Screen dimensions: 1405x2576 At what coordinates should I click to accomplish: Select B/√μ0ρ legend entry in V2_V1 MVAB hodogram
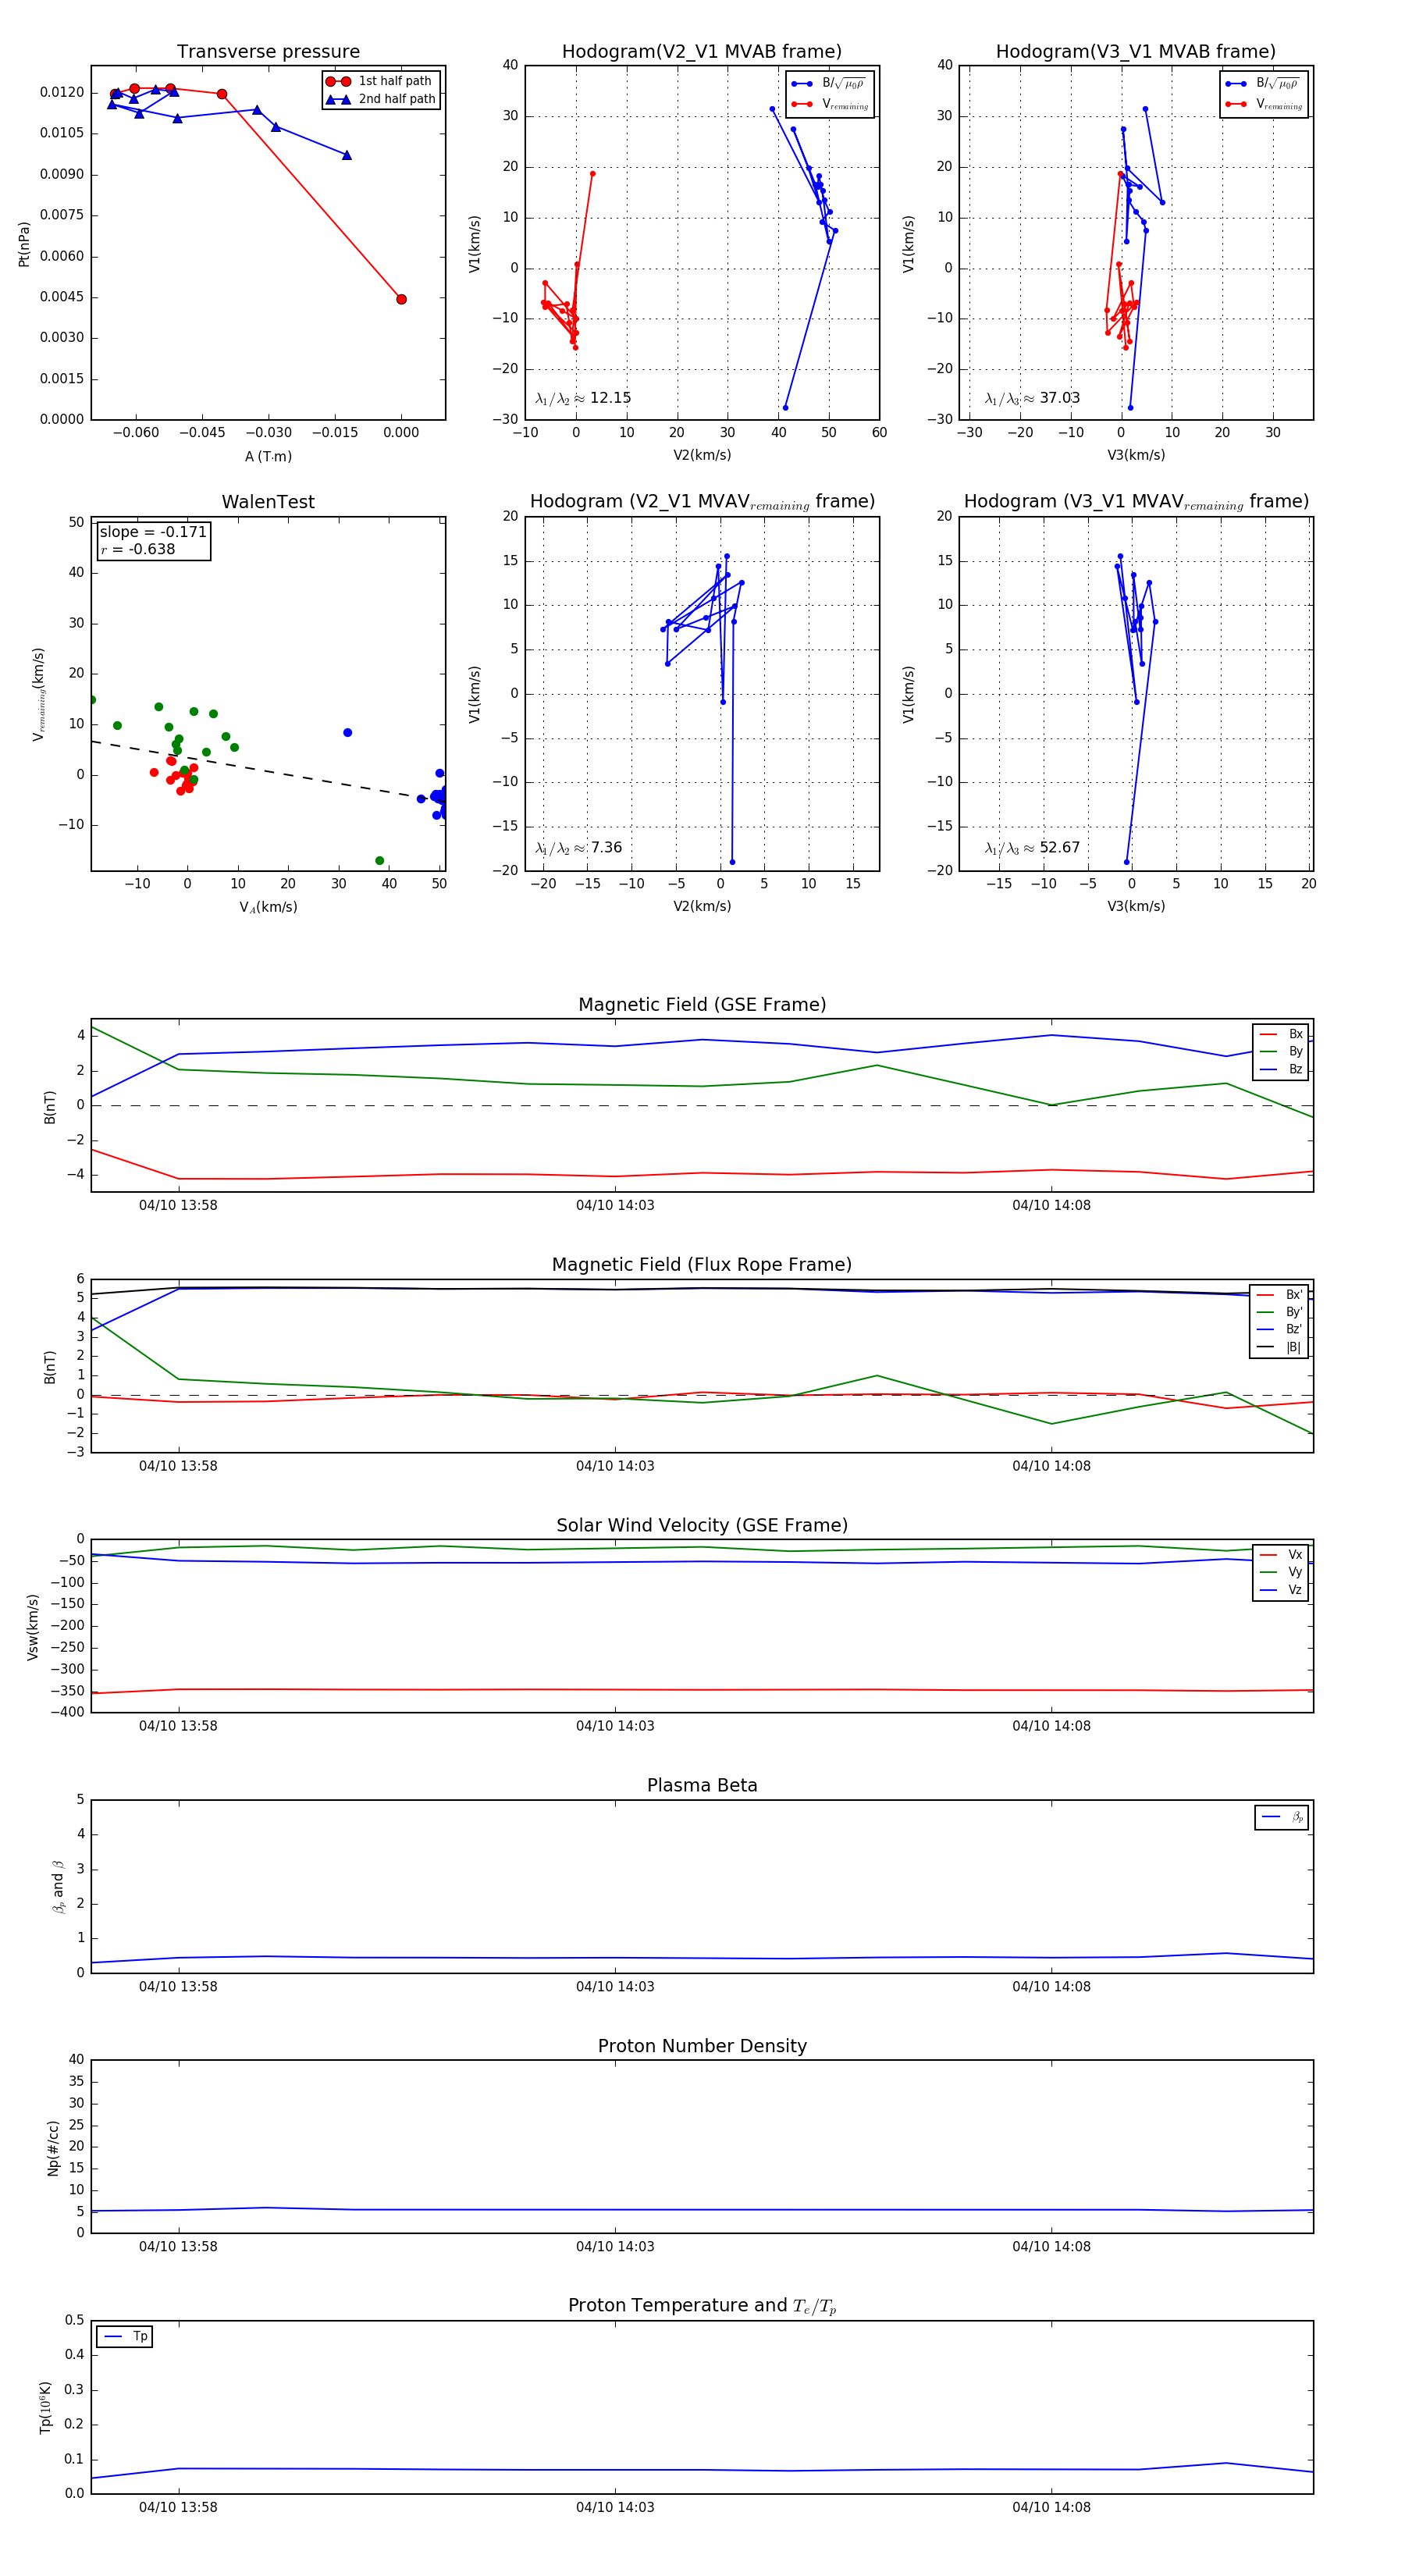(x=829, y=83)
